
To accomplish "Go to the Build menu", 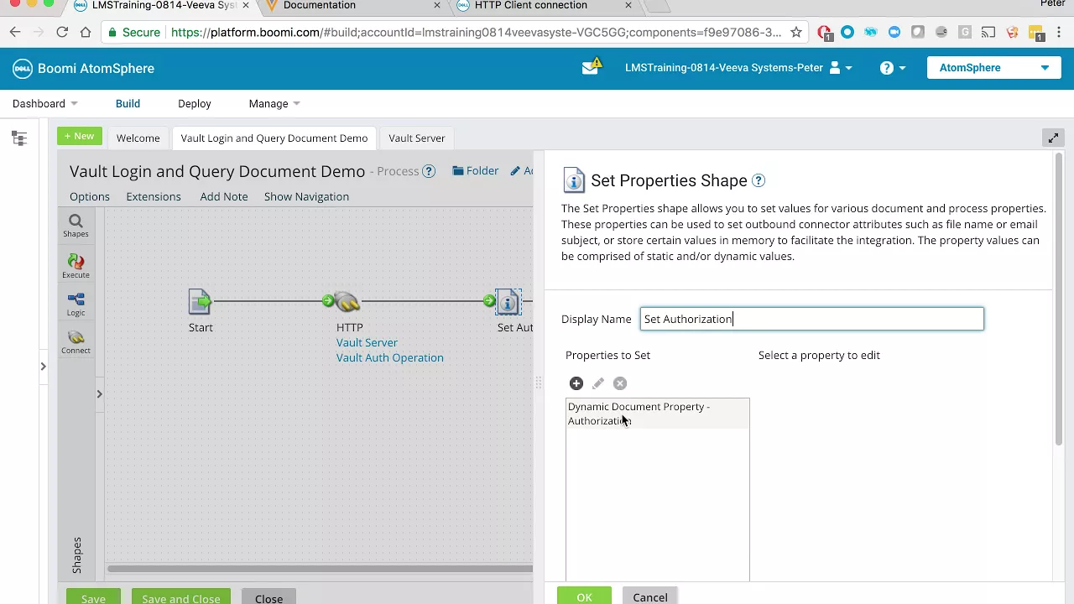I will click(x=128, y=103).
